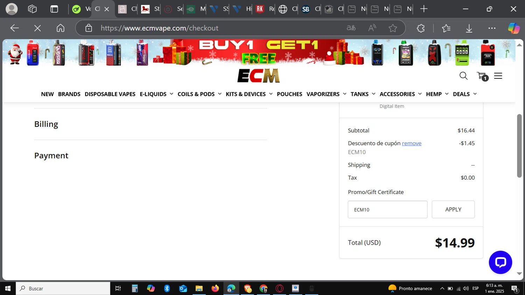This screenshot has width=525, height=295.
Task: Click the taskbar Buscar search box
Action: point(63,288)
